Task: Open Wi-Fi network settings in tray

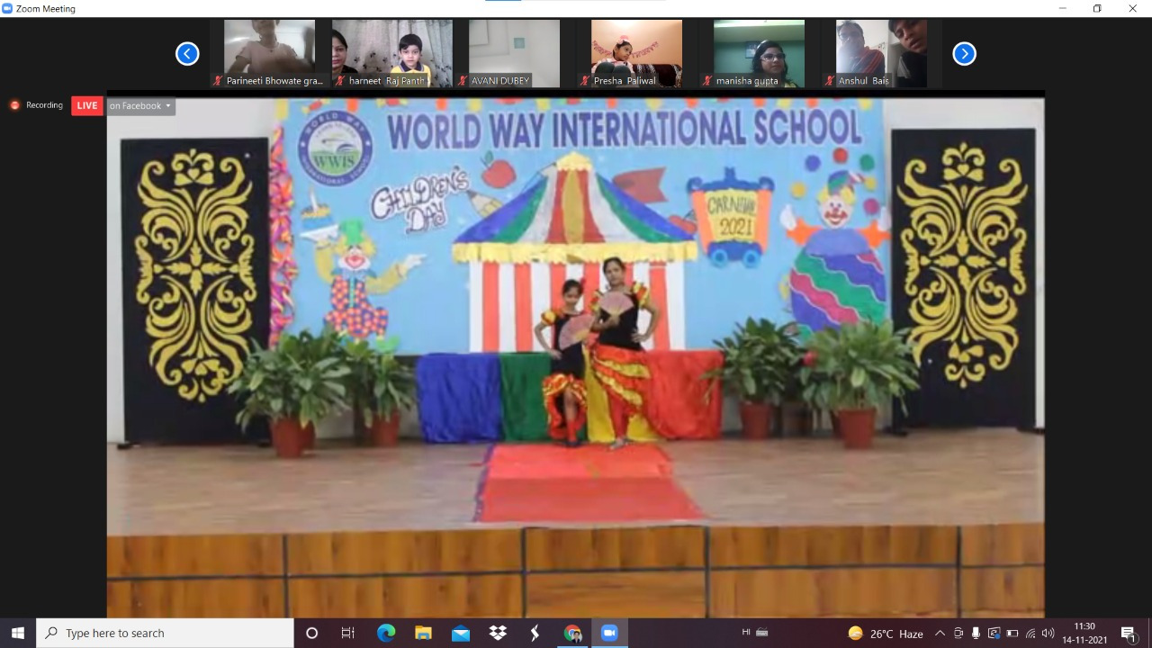Action: click(x=1030, y=634)
